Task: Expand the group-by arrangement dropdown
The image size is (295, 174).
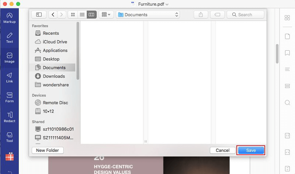Action: tap(106, 15)
